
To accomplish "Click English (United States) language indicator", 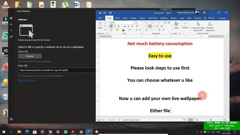I will coord(131,120).
